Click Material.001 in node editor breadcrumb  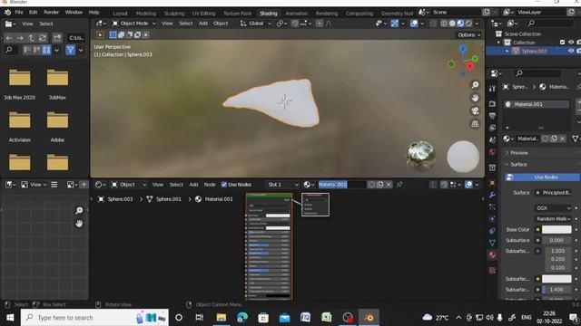click(219, 199)
